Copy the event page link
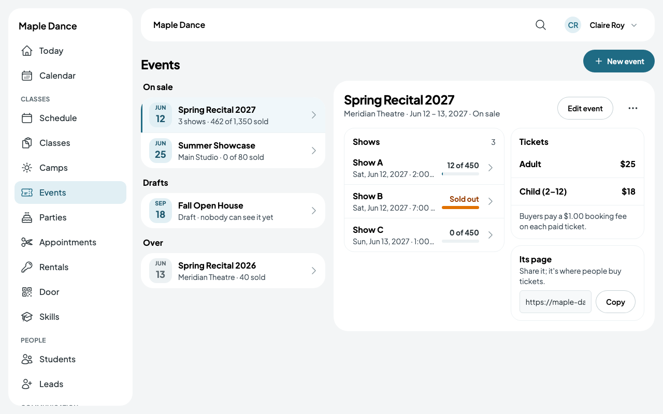663x414 pixels. point(615,302)
